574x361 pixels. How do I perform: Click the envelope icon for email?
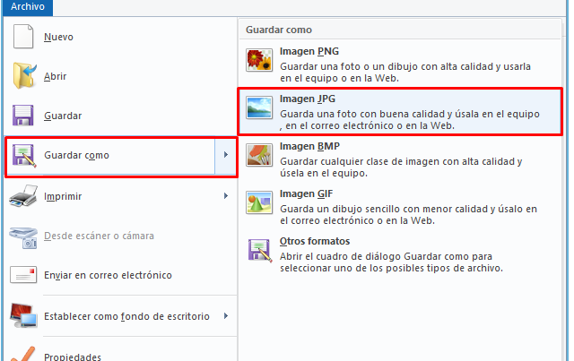tap(23, 275)
